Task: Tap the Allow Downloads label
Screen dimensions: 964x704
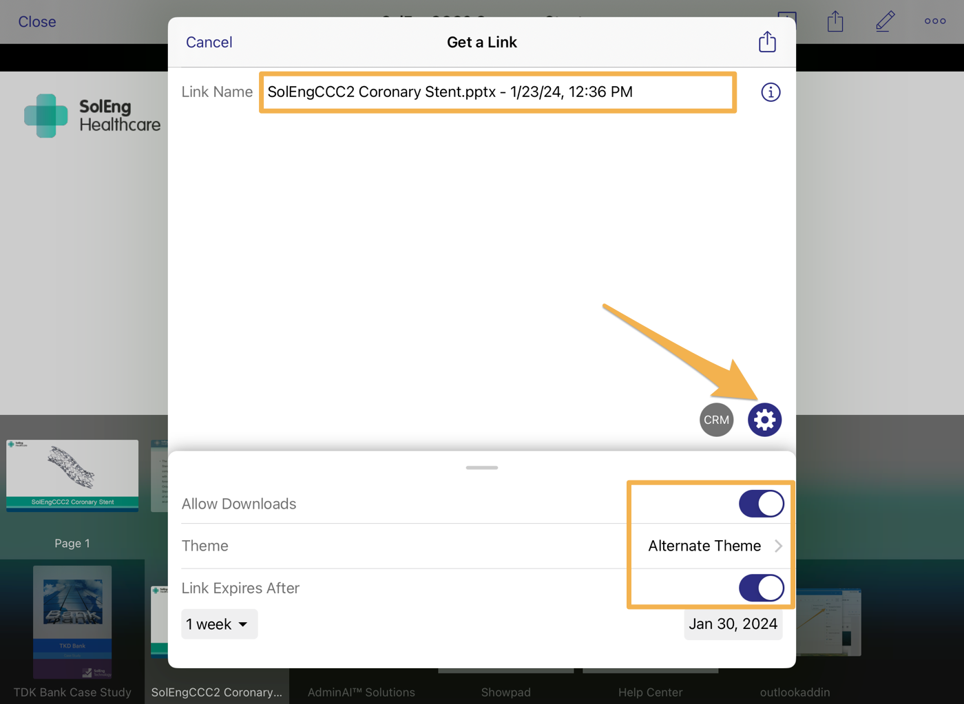Action: point(238,504)
